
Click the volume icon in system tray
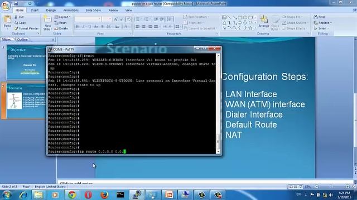click(331, 195)
